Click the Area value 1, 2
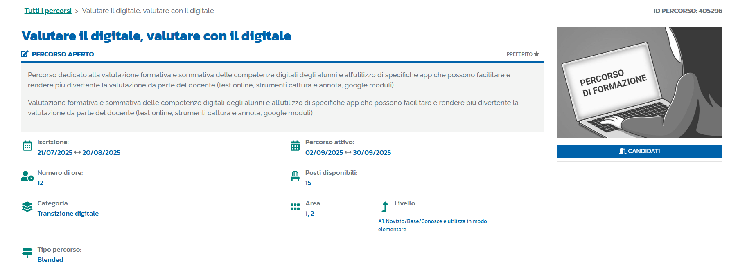738x268 pixels. [310, 214]
